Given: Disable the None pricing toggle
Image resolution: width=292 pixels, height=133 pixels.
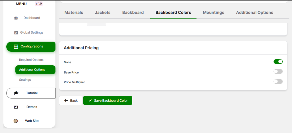Looking at the screenshot, I should (x=278, y=62).
